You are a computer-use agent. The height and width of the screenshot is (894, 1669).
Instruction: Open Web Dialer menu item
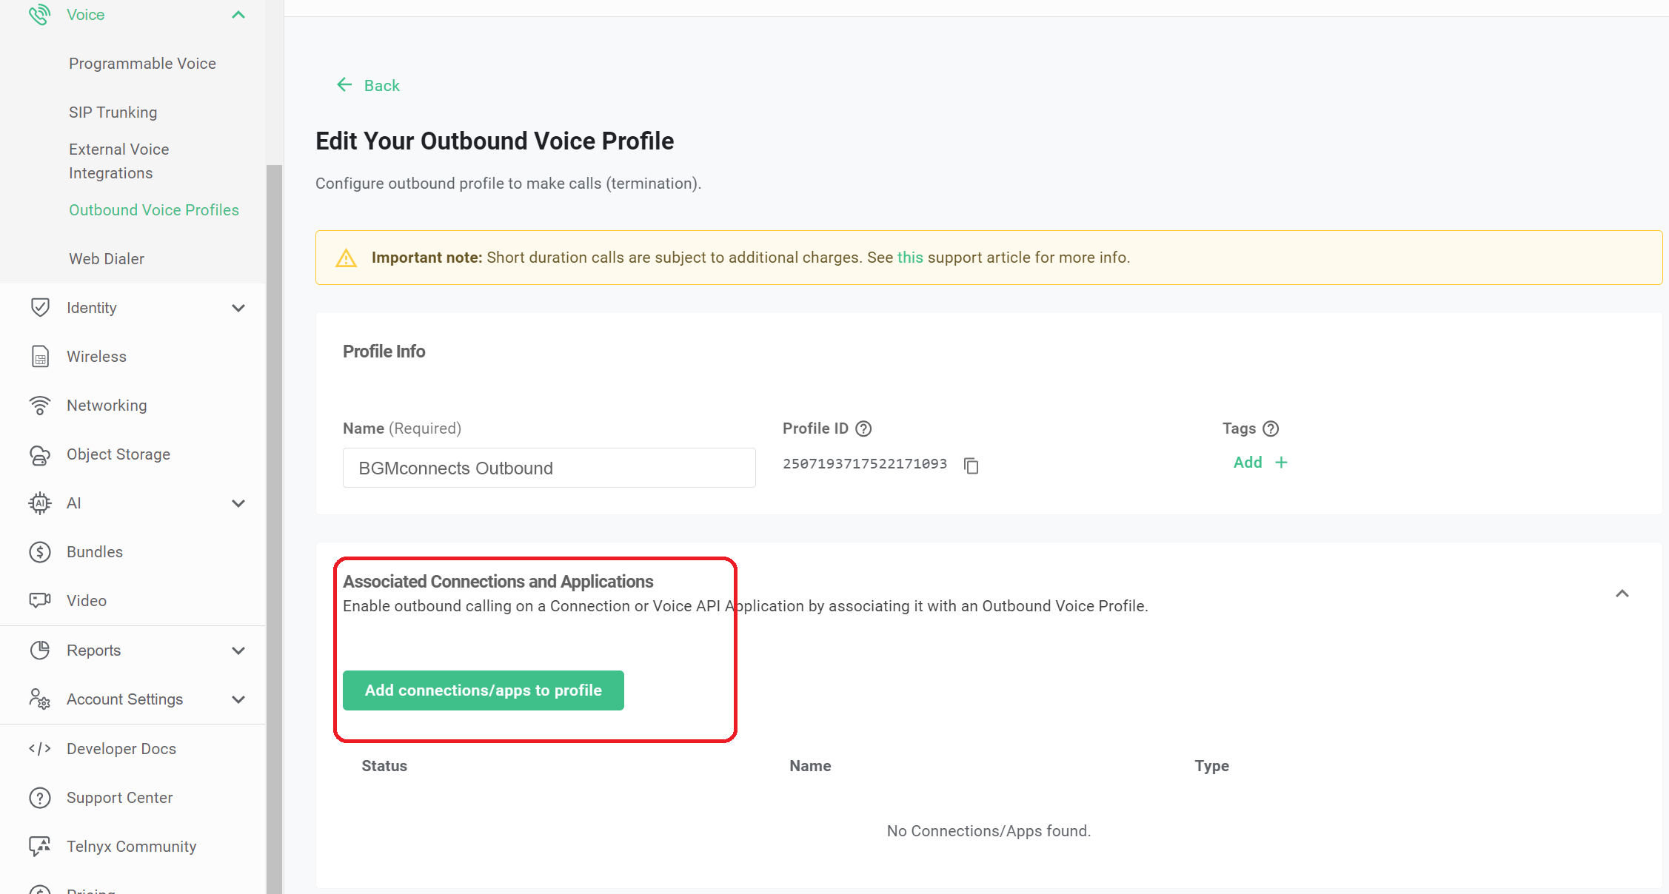pyautogui.click(x=107, y=259)
